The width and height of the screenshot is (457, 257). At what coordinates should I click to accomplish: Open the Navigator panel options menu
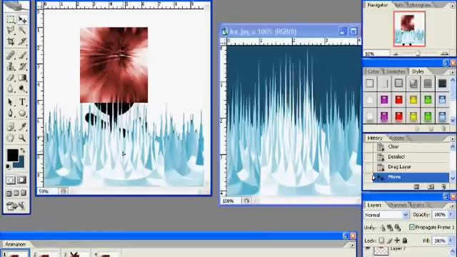(453, 5)
